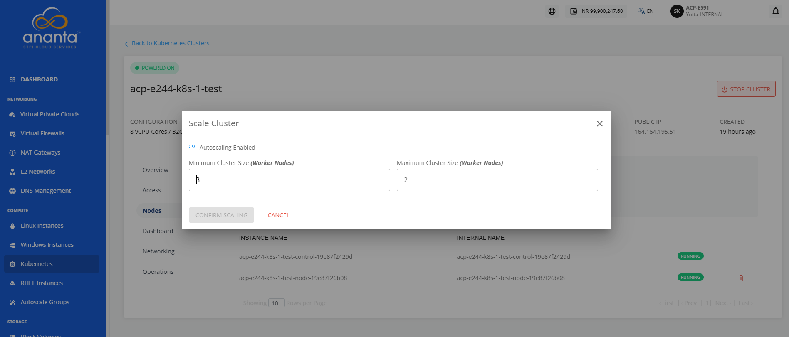Screen dimensions: 789x337
Task: Click the L2 Networks sidebar icon
Action: coord(12,172)
